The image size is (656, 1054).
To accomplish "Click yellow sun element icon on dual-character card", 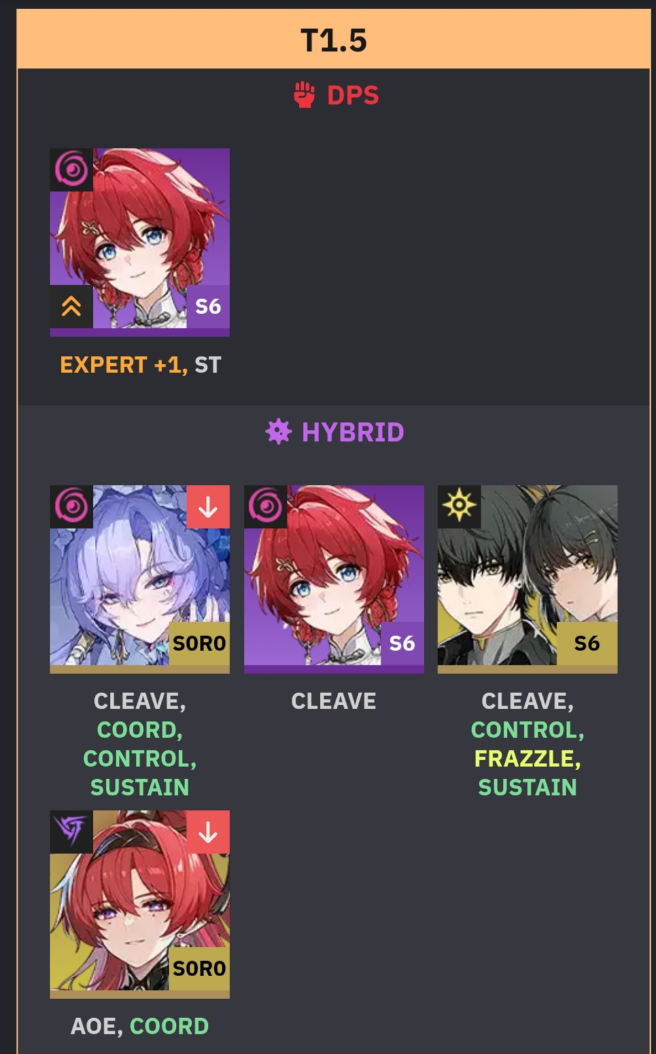I will click(459, 506).
